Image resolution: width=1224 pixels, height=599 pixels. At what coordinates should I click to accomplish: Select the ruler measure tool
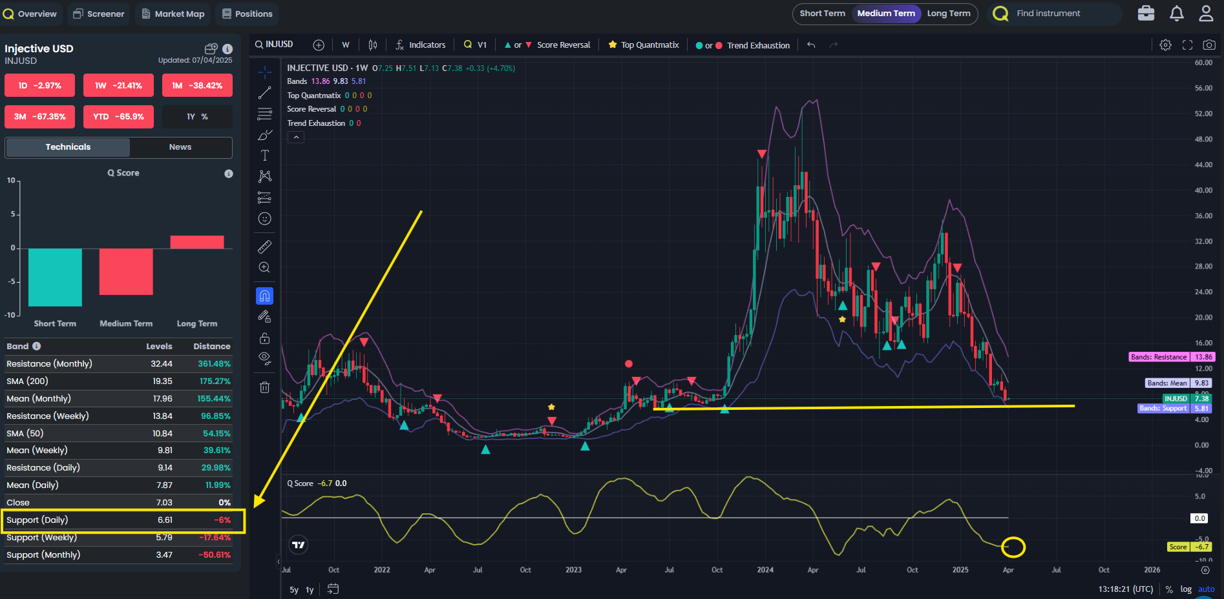click(x=265, y=247)
